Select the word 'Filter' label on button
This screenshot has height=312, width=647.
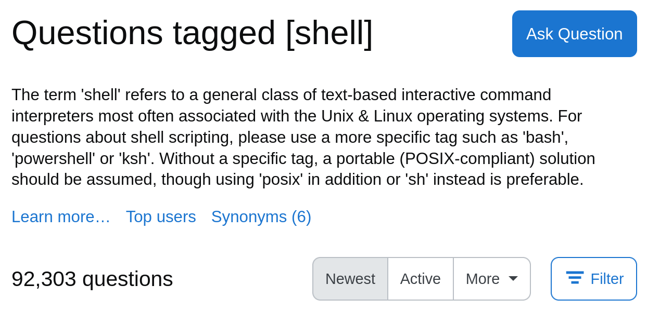607,279
